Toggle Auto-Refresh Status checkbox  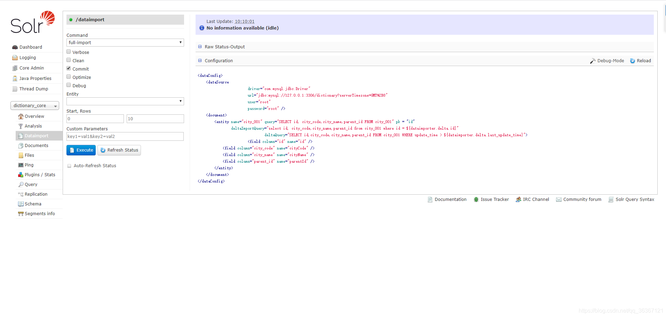pos(69,166)
